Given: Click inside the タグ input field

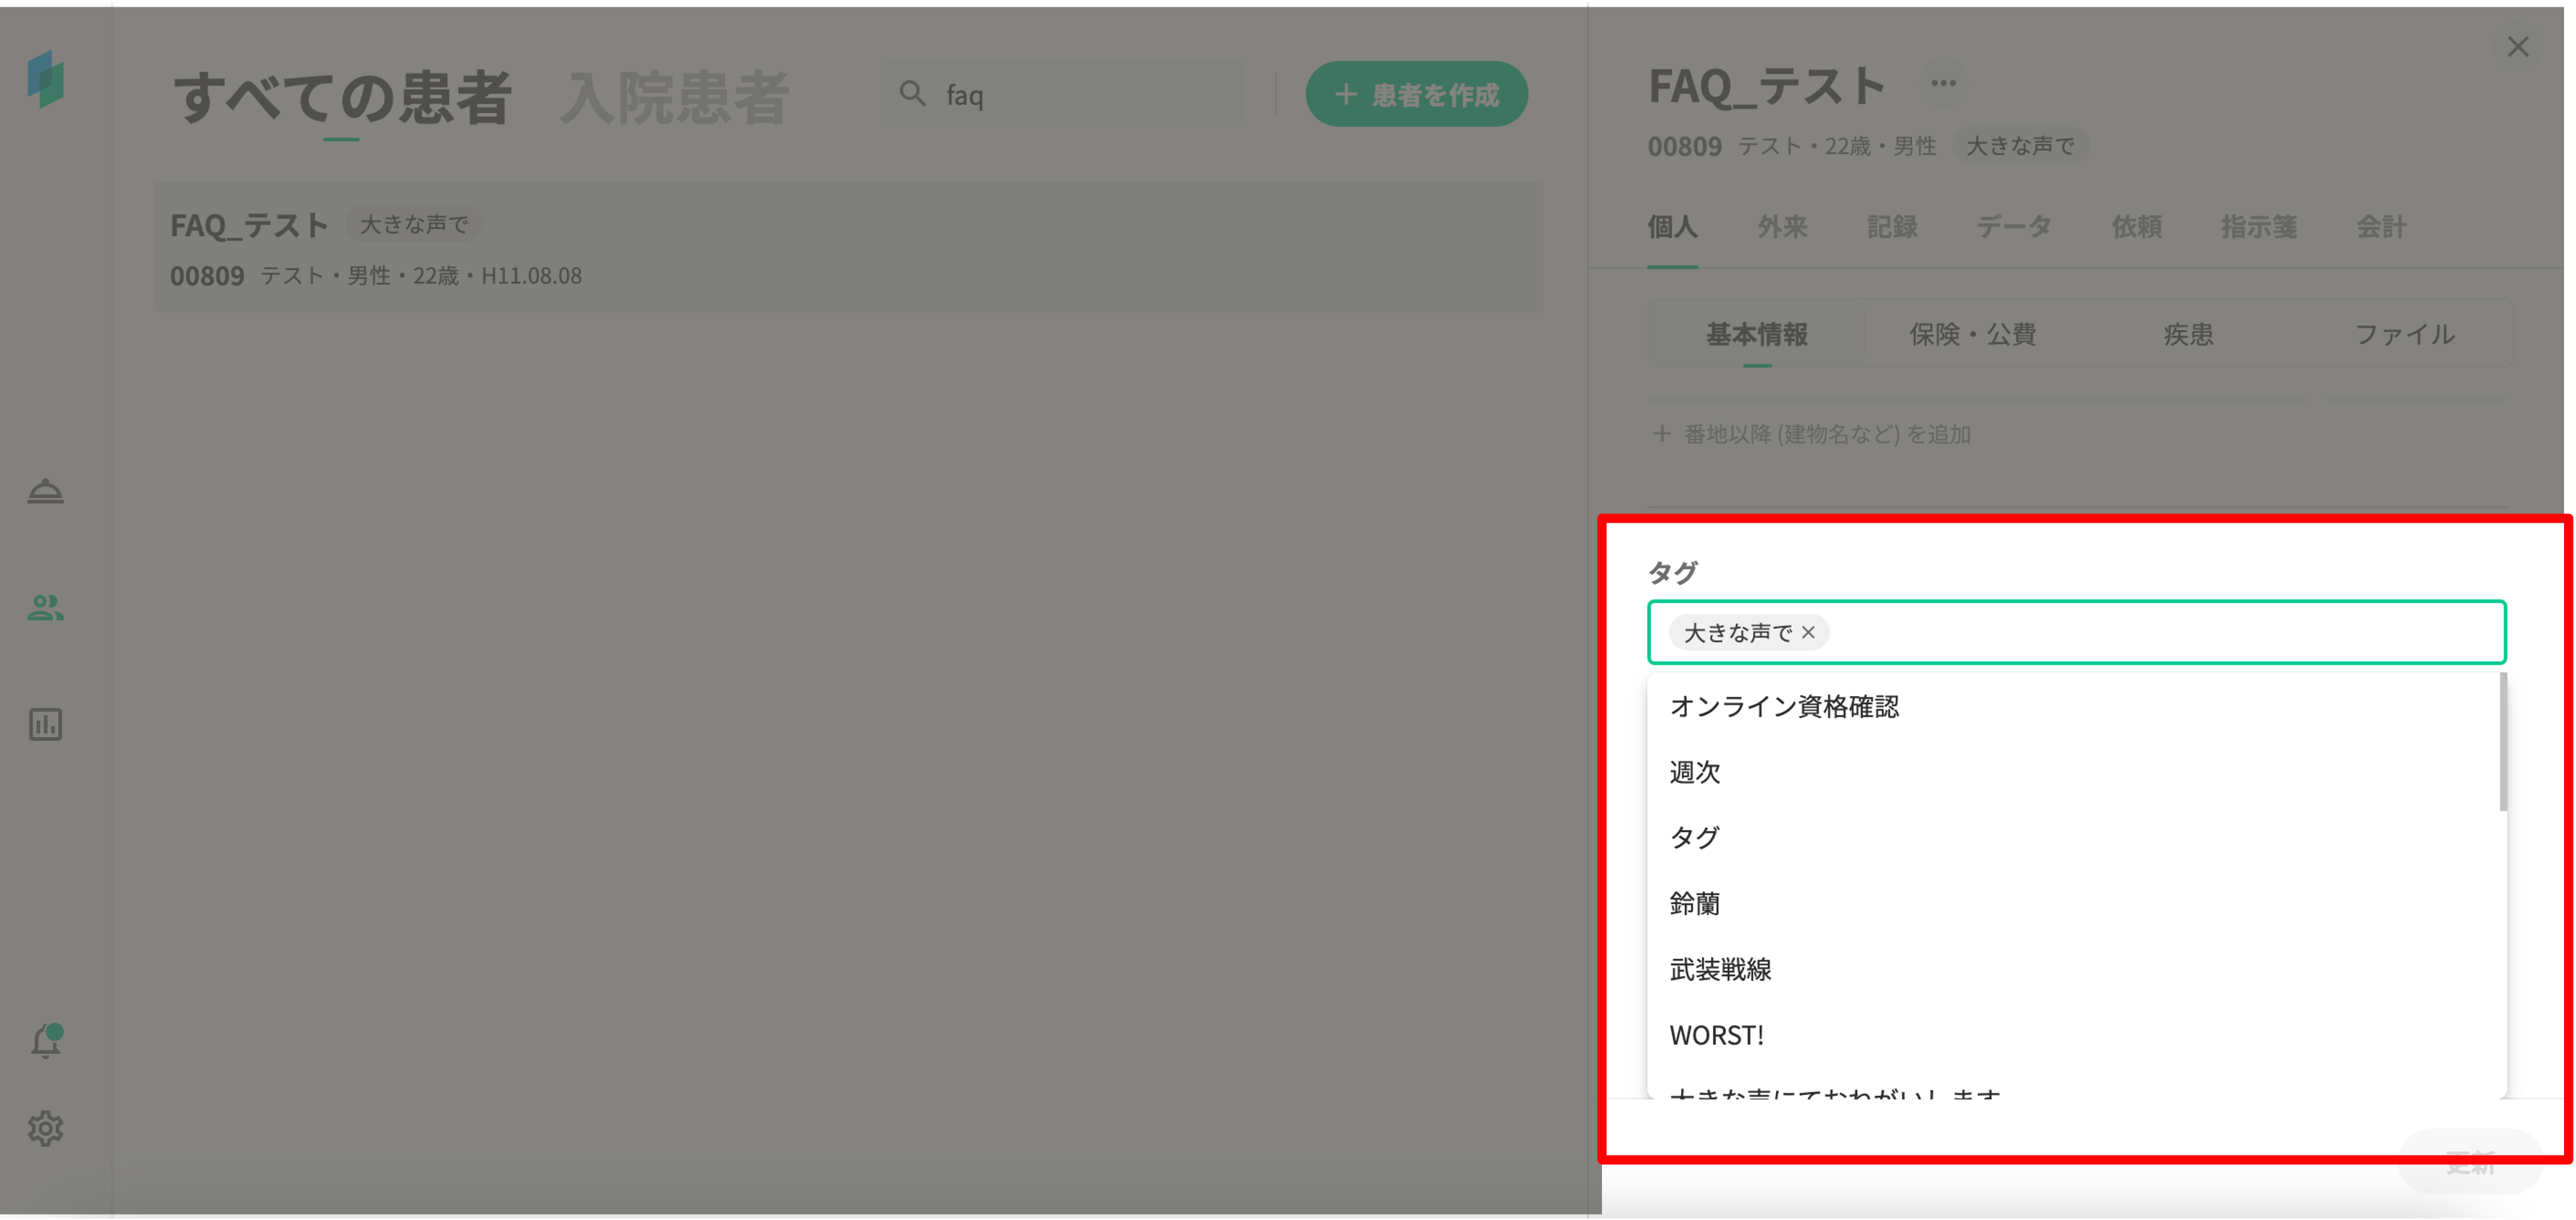Looking at the screenshot, I should coord(2150,632).
